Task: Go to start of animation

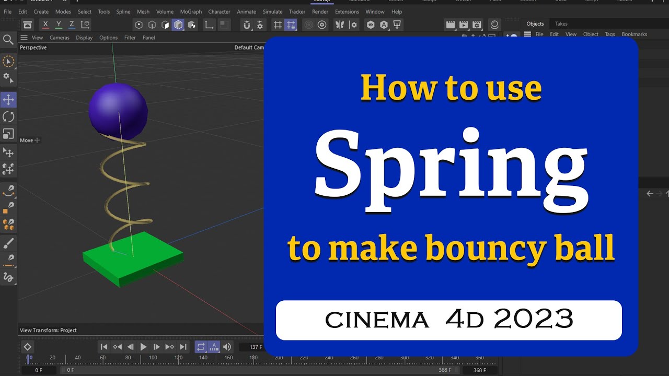Action: click(x=104, y=347)
